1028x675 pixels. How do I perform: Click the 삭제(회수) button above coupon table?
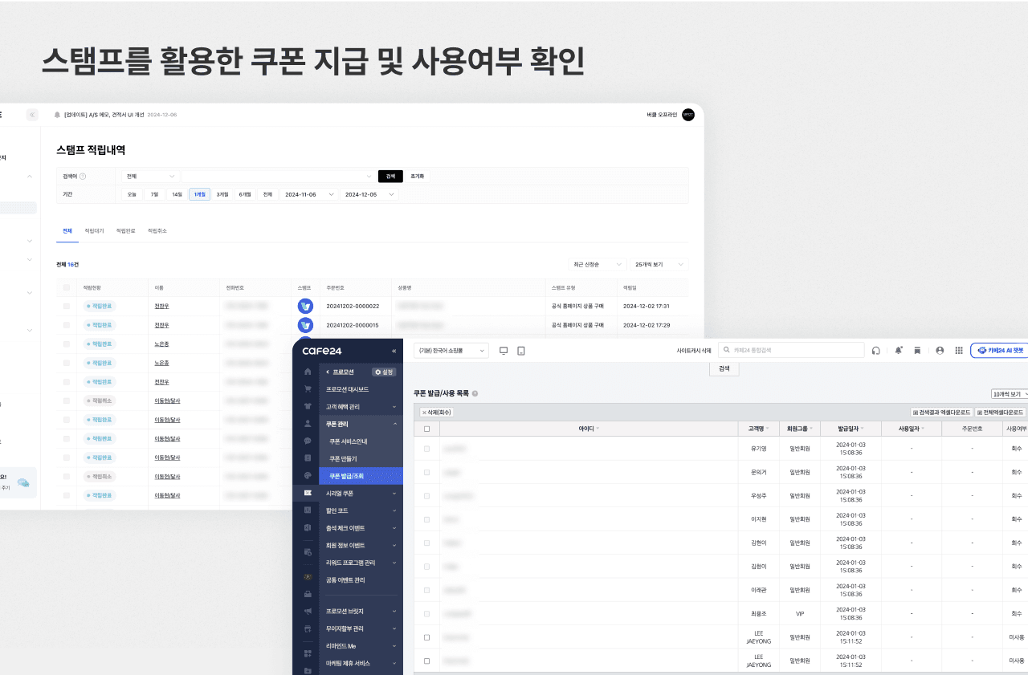(437, 412)
